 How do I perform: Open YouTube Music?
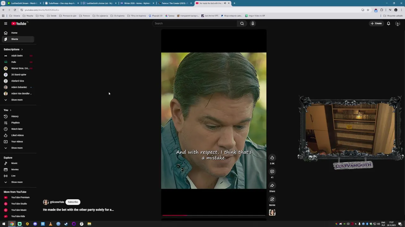[x=18, y=210]
